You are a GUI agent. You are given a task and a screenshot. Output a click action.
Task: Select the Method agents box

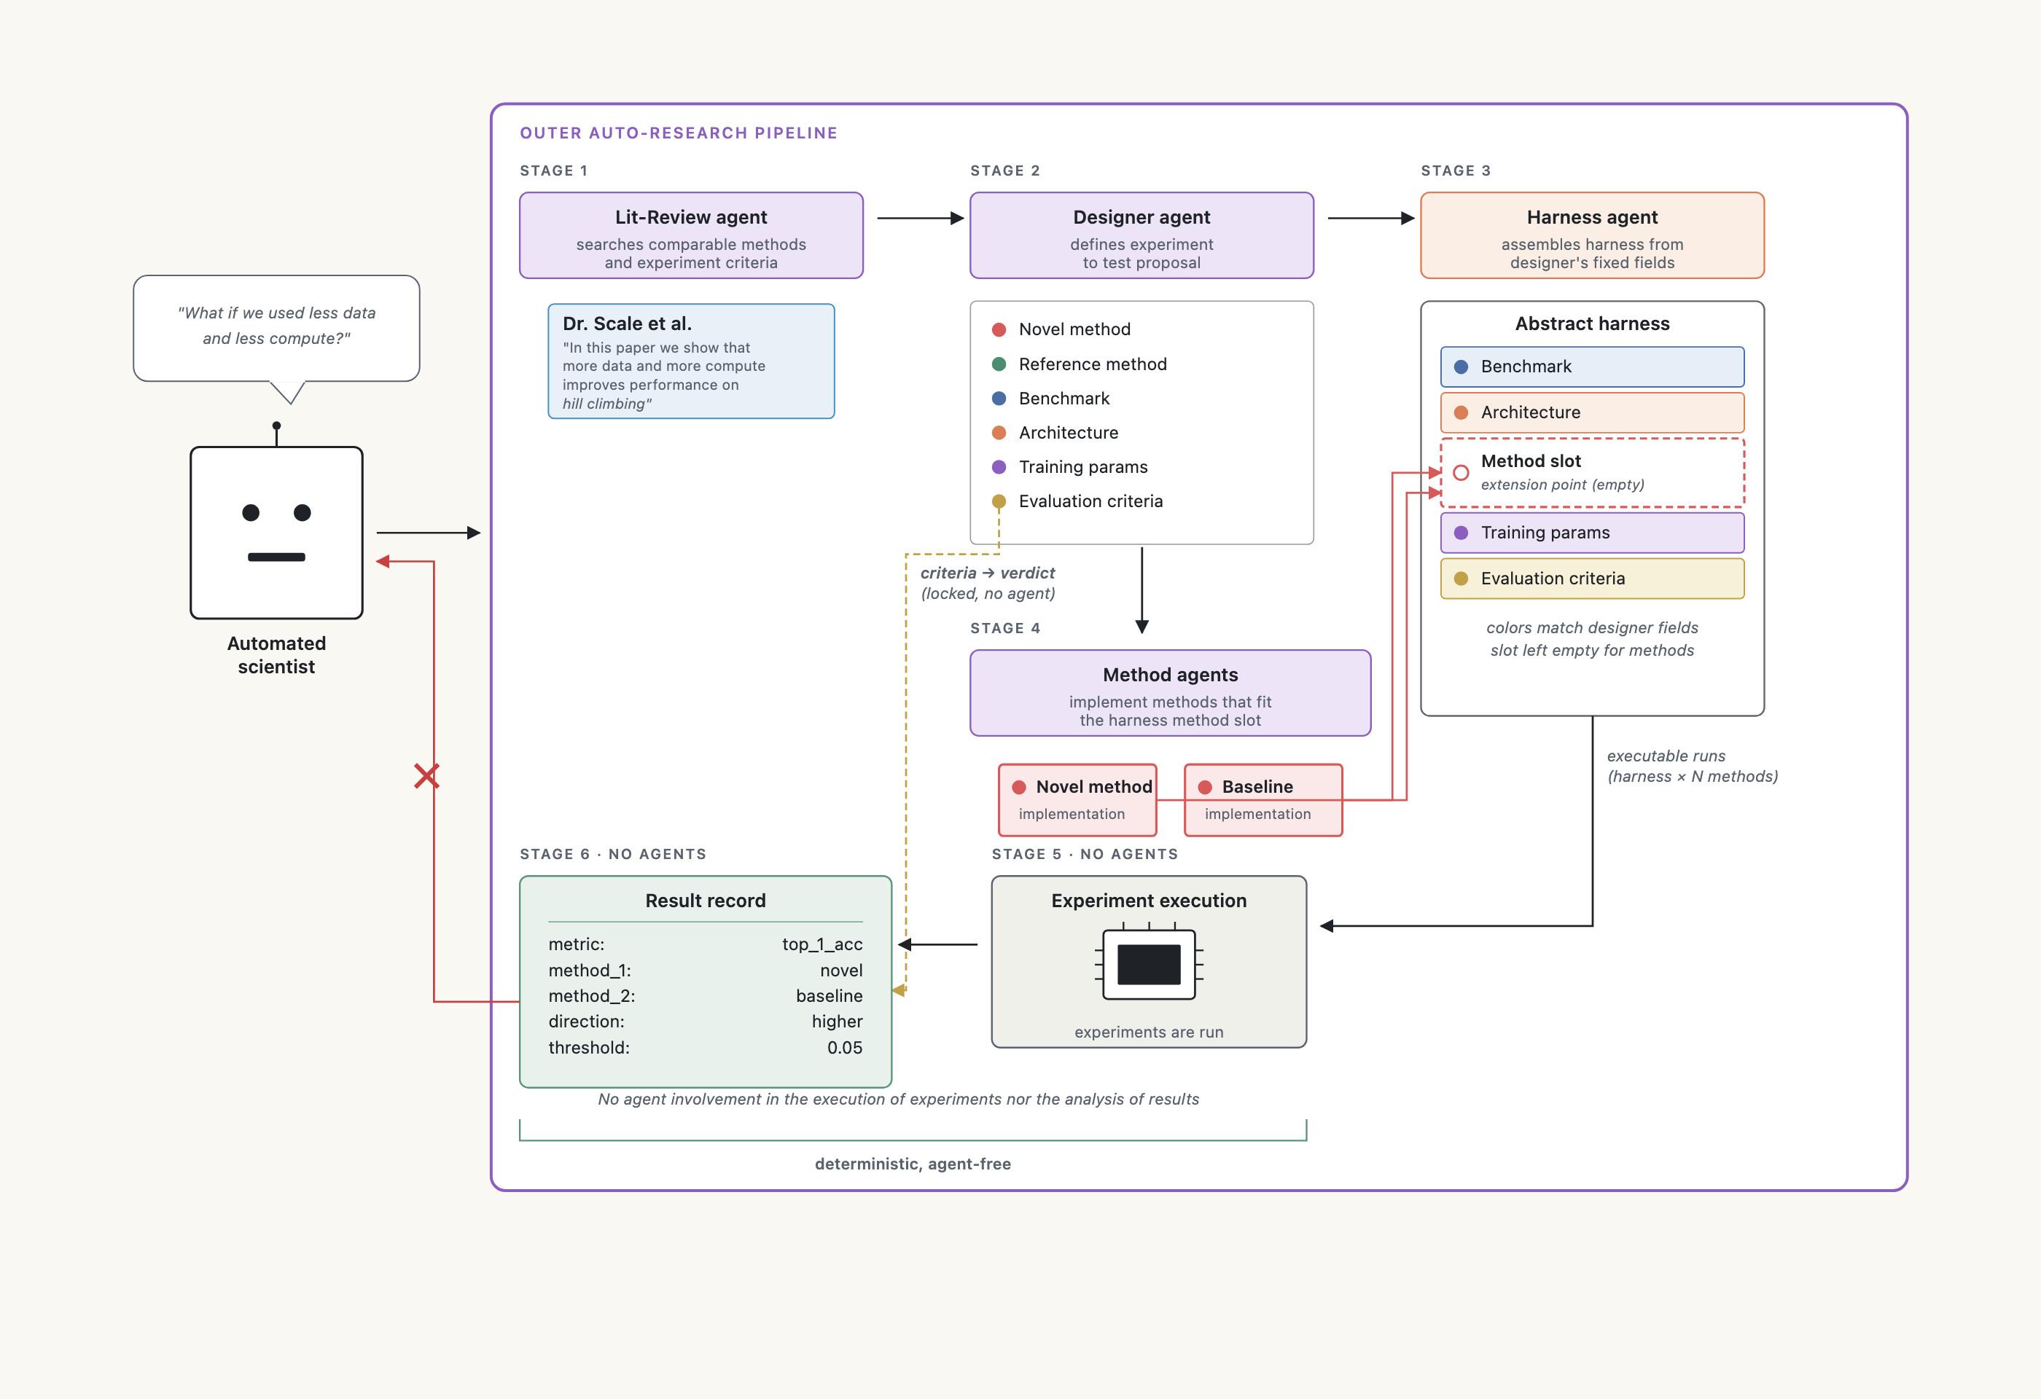(x=1170, y=692)
